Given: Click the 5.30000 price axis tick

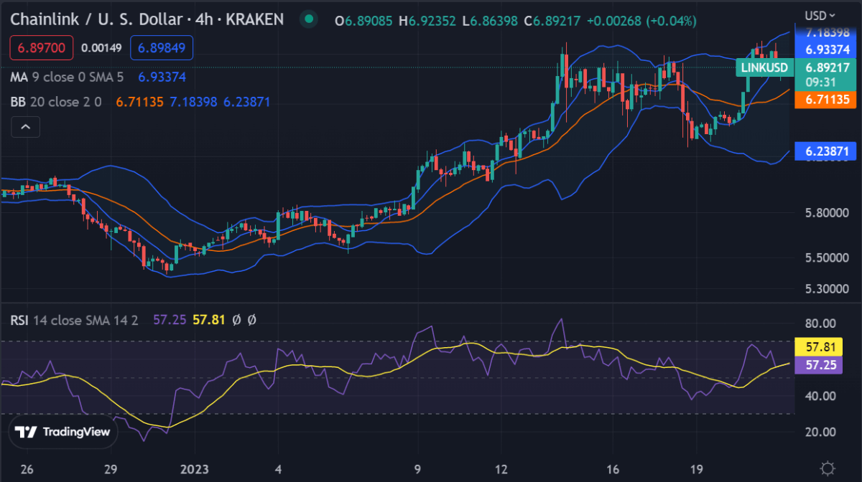Looking at the screenshot, I should (x=828, y=288).
